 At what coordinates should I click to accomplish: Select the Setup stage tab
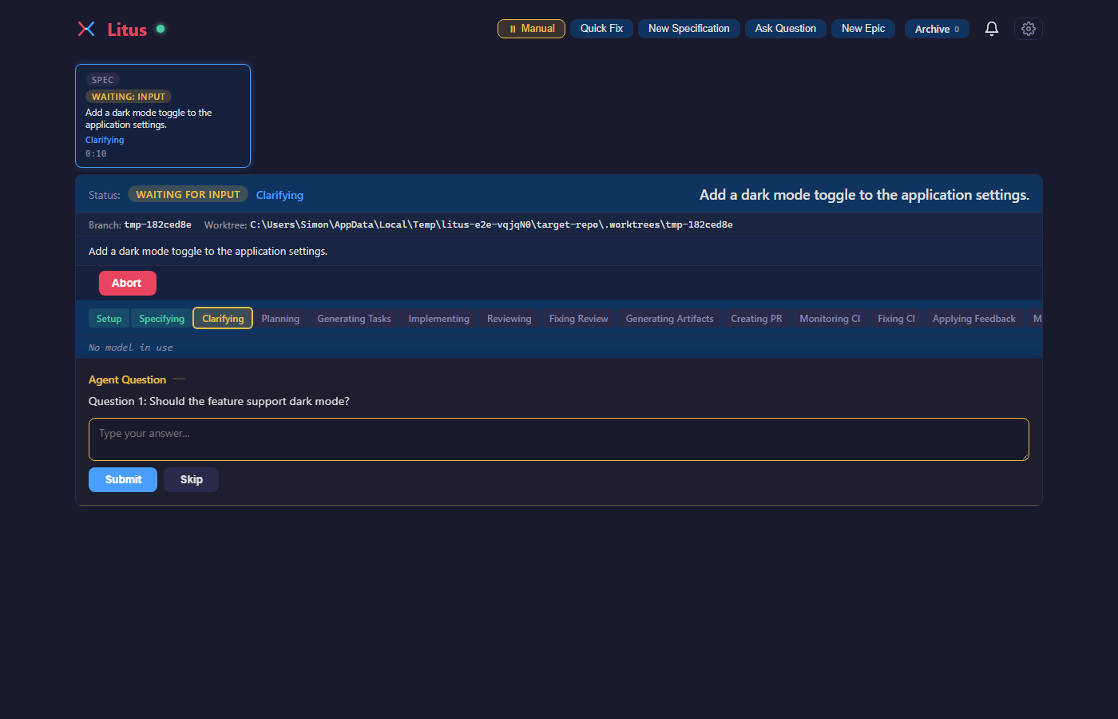(x=109, y=318)
